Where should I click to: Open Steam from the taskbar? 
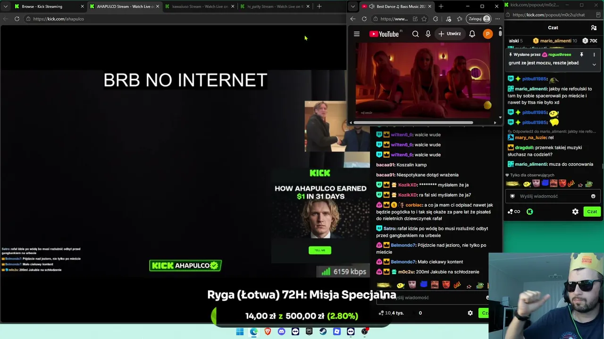click(323, 331)
